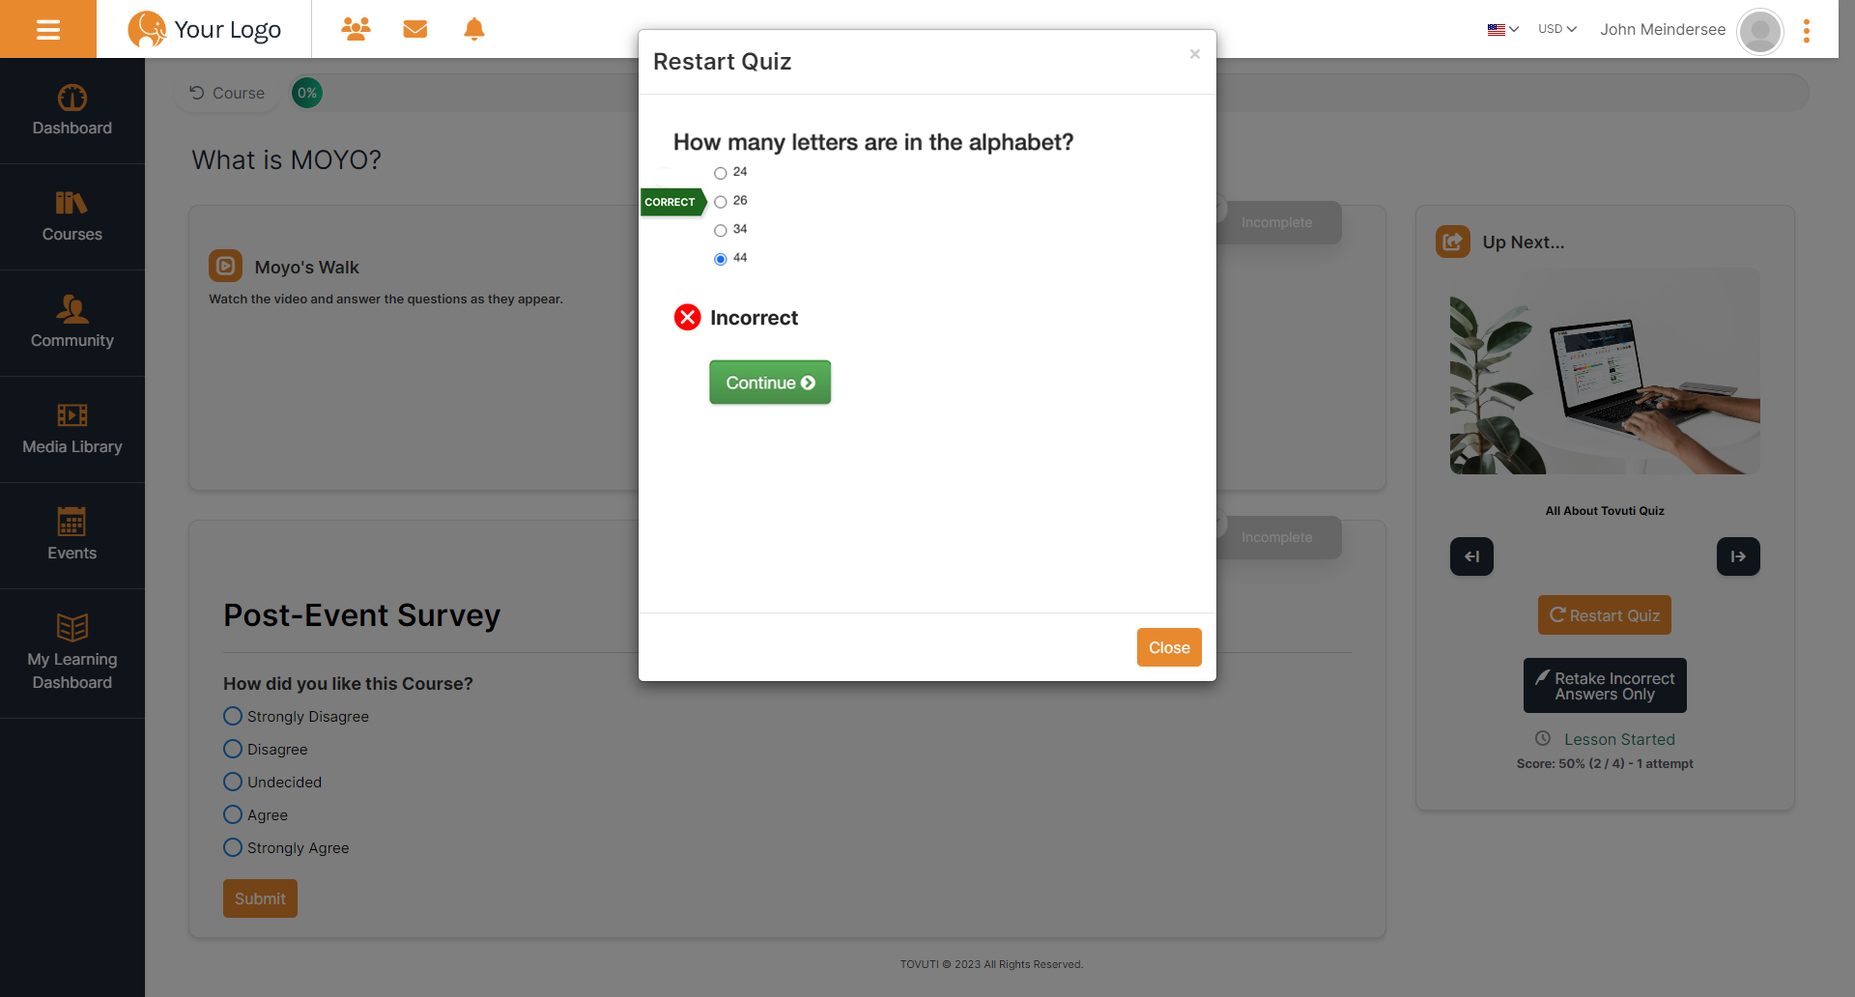Expand the USD currency dropdown
The height and width of the screenshot is (997, 1855).
1557,29
